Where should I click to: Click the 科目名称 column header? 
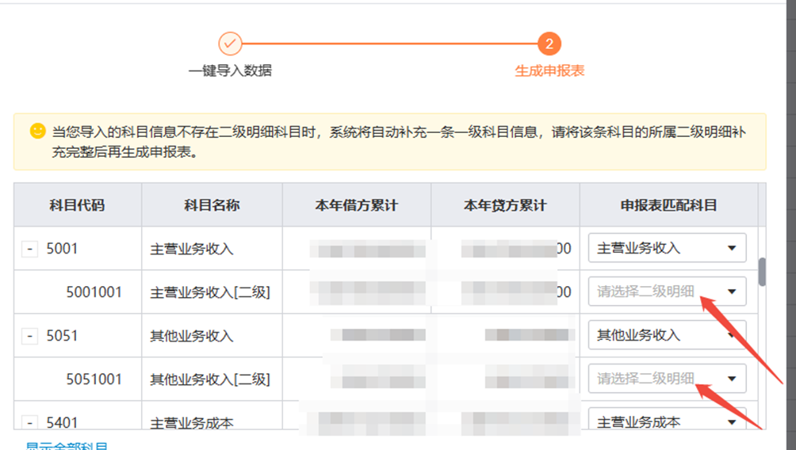pyautogui.click(x=212, y=205)
